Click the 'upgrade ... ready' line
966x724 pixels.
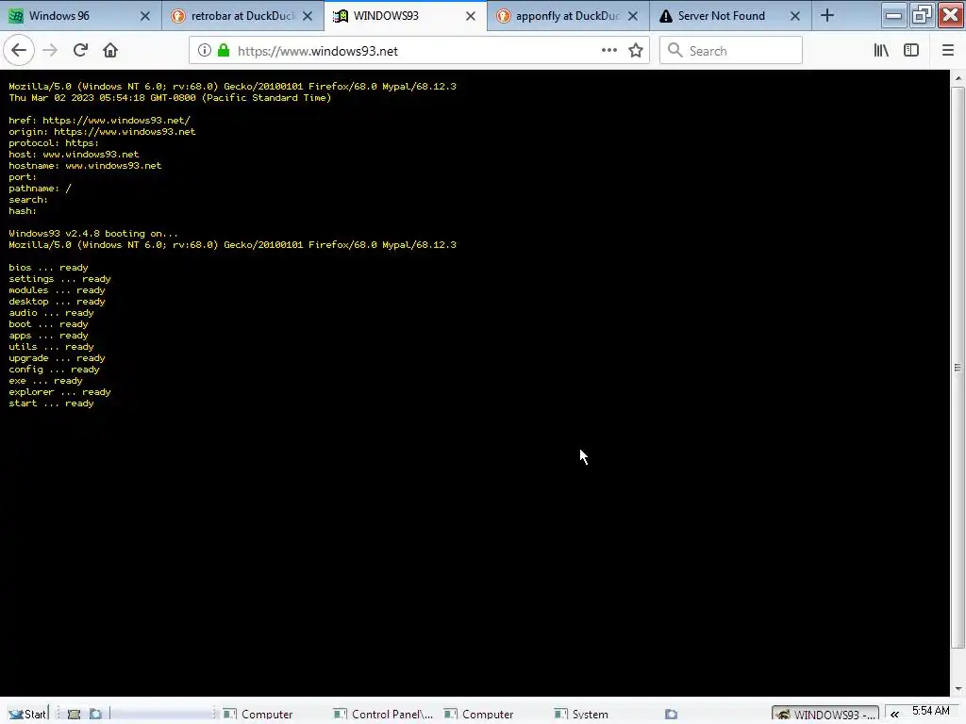tap(57, 357)
